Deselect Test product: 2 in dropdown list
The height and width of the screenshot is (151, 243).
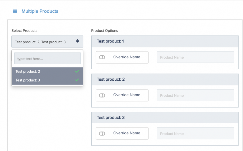coord(47,71)
